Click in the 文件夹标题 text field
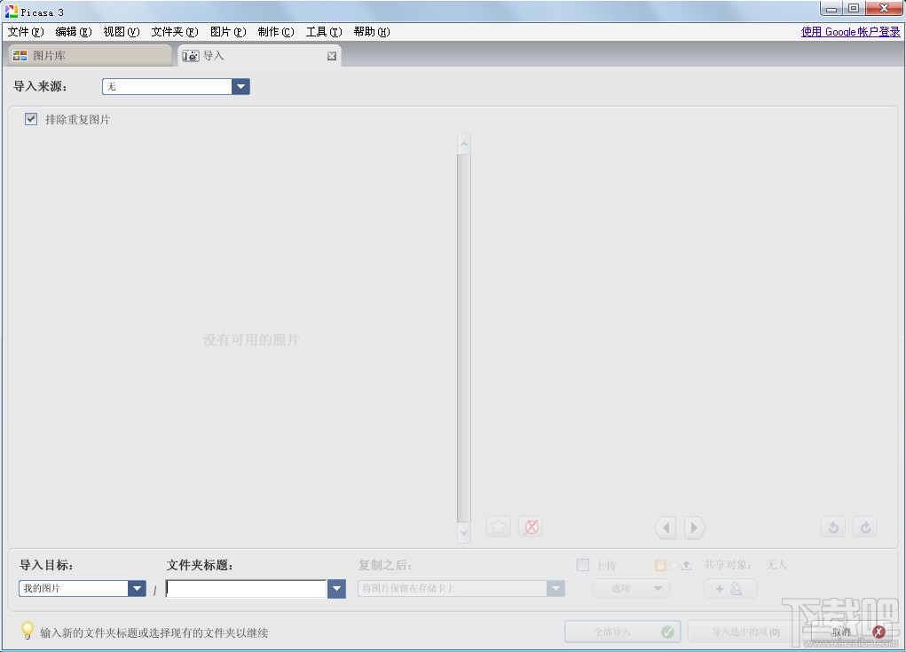The width and height of the screenshot is (906, 652). coord(246,588)
